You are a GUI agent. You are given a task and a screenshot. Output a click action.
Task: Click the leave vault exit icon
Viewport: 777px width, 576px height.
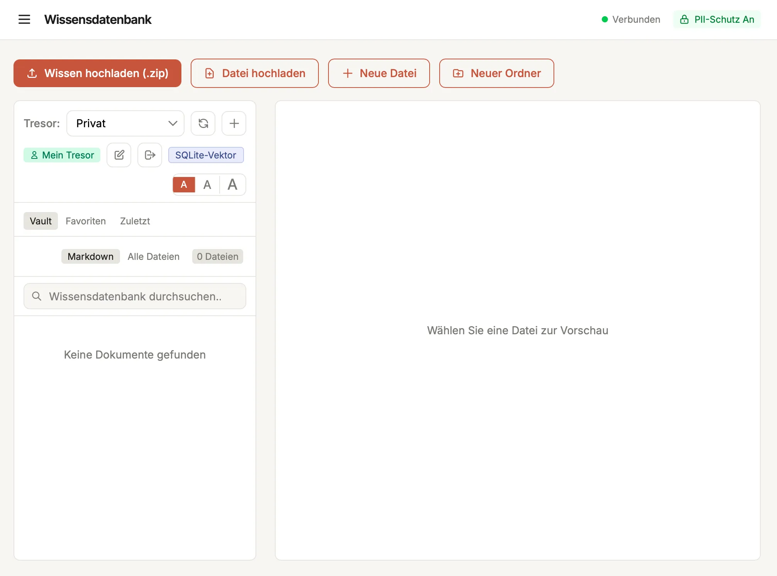(x=150, y=155)
